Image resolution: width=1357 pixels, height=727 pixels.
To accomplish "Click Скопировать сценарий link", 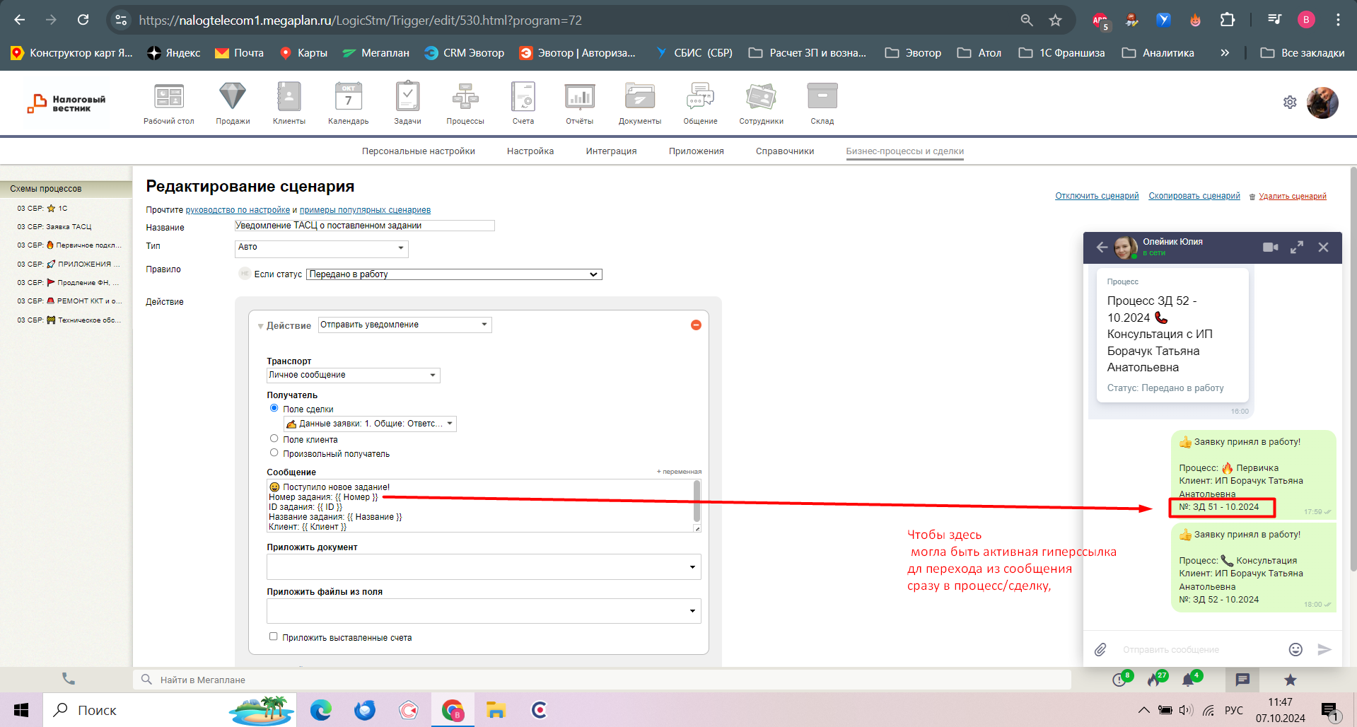I will (x=1194, y=196).
